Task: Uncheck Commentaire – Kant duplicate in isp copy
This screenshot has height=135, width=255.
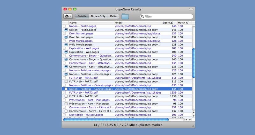Action: coord(66,67)
